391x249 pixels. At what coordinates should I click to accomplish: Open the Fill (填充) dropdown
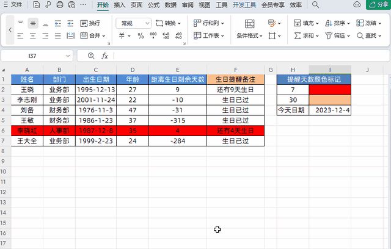[306, 23]
